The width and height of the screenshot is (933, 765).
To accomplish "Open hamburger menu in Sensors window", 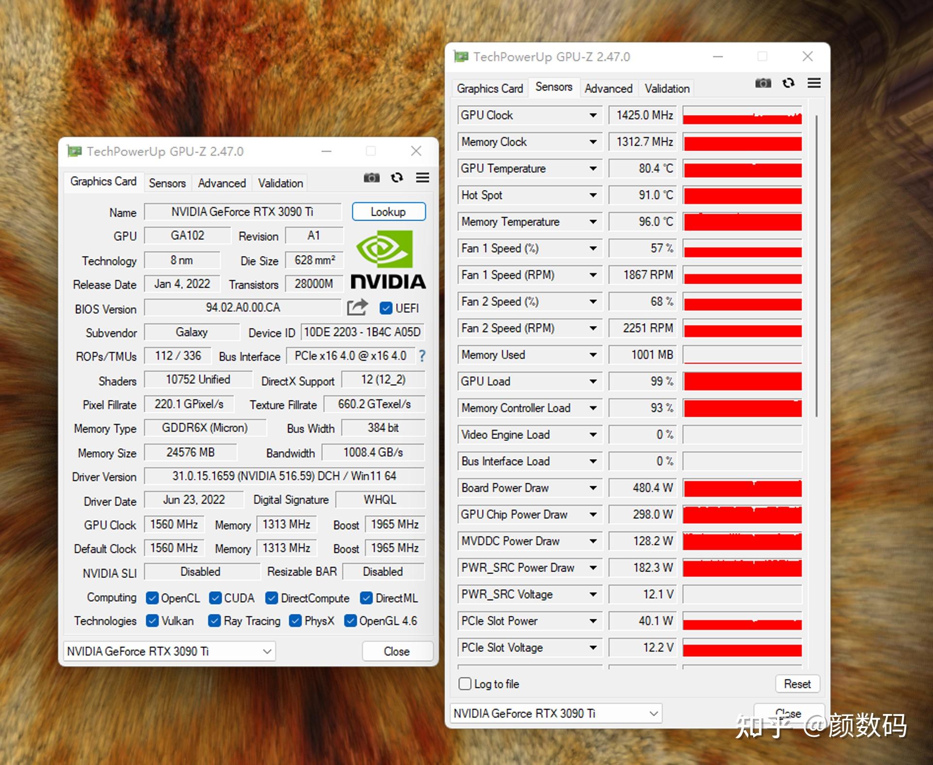I will (814, 83).
